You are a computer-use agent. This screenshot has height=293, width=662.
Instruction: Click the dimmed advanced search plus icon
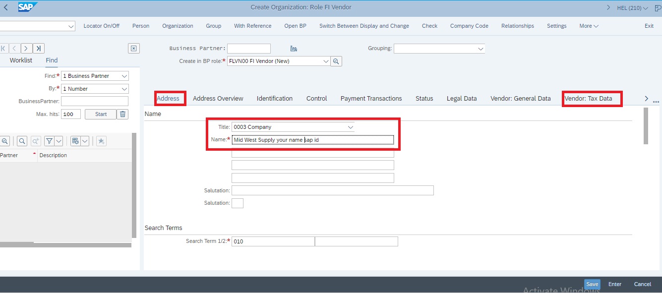36,141
